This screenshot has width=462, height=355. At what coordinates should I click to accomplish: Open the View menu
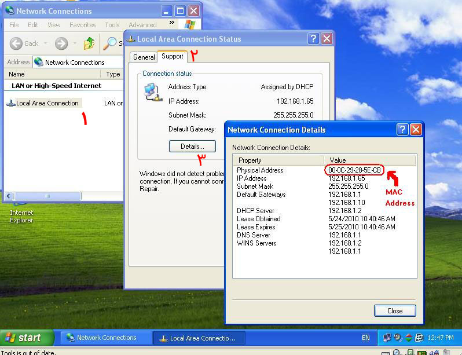[54, 25]
